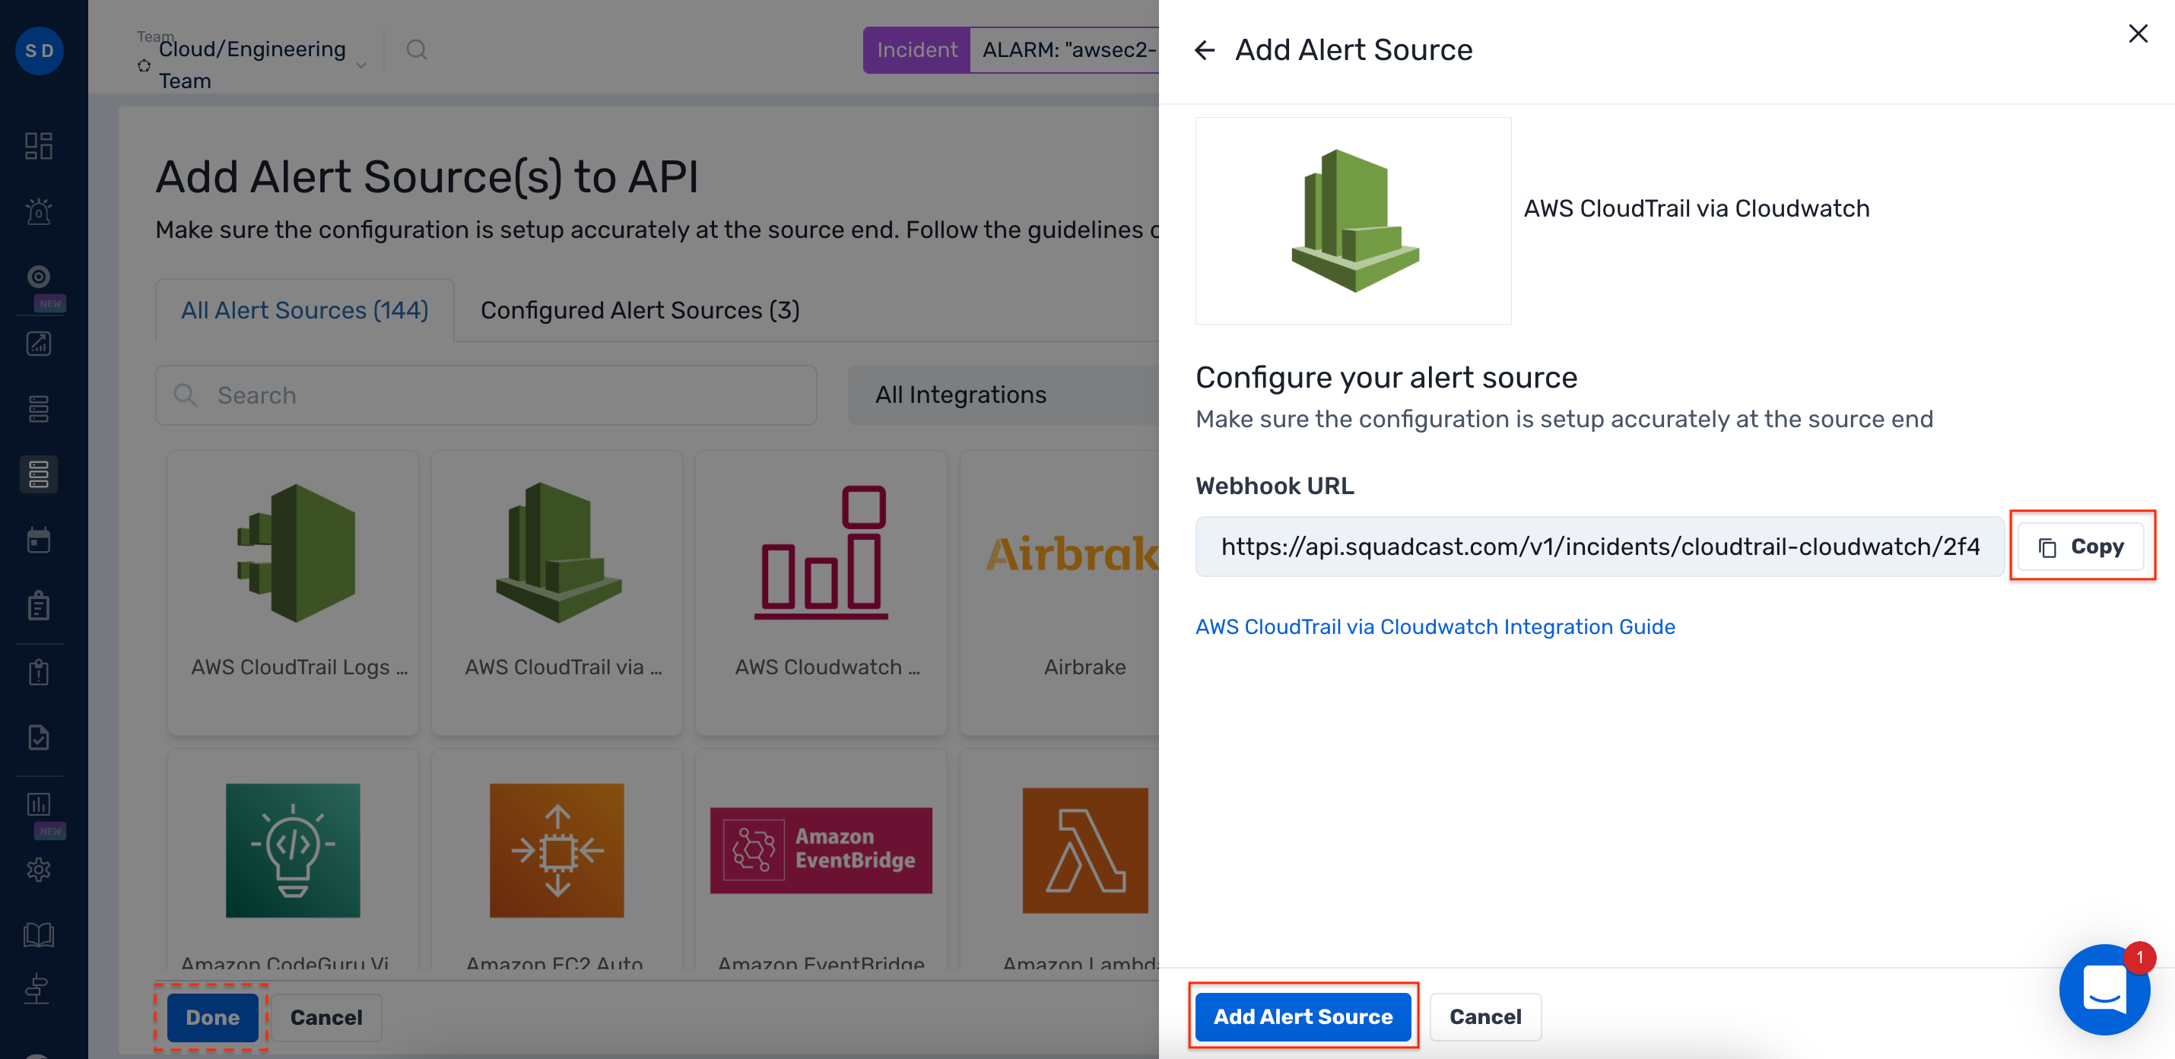Select the AWS CloudTrail via card
Image resolution: width=2175 pixels, height=1059 pixels.
pyautogui.click(x=557, y=592)
